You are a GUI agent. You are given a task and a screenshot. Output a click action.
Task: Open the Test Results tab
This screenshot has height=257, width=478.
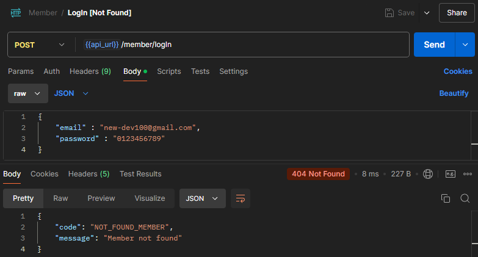pos(140,174)
